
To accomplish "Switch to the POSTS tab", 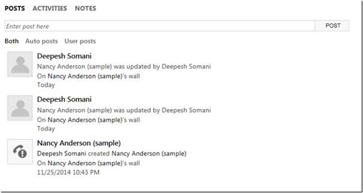I will (15, 8).
